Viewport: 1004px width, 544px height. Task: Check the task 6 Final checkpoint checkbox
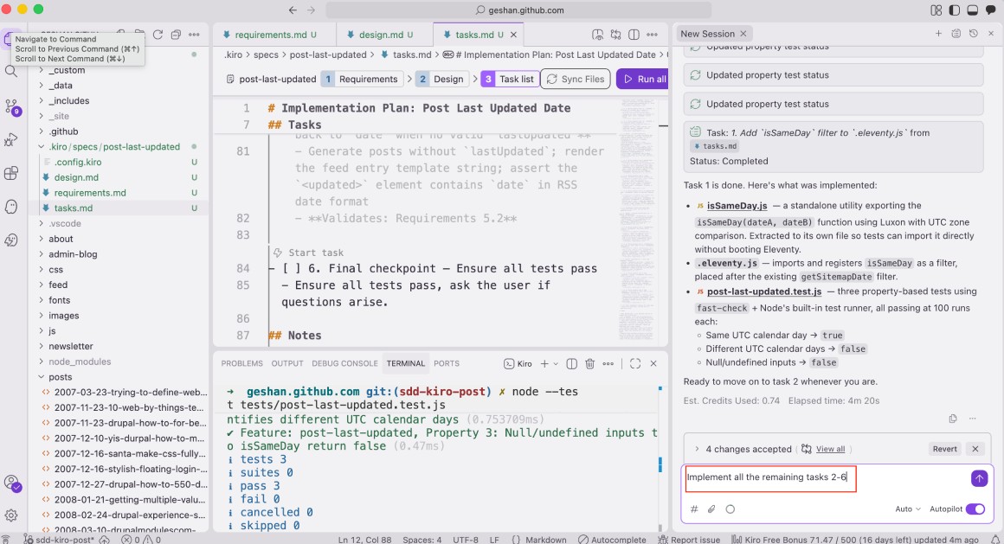point(292,269)
